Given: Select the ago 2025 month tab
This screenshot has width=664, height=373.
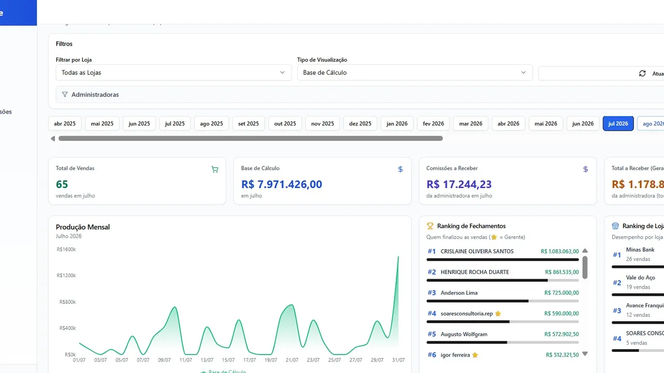Looking at the screenshot, I should (211, 124).
